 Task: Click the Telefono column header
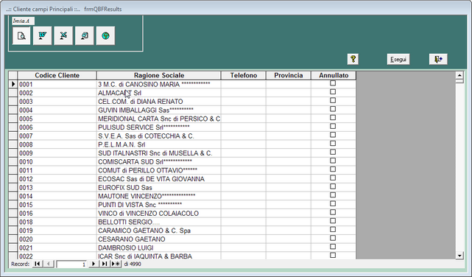pyautogui.click(x=244, y=75)
